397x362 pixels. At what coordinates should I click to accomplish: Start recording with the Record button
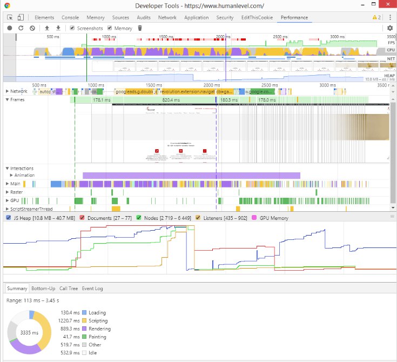[x=10, y=28]
